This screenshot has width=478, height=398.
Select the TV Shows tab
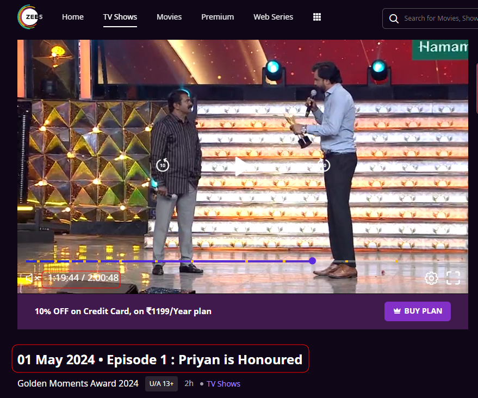tap(120, 17)
